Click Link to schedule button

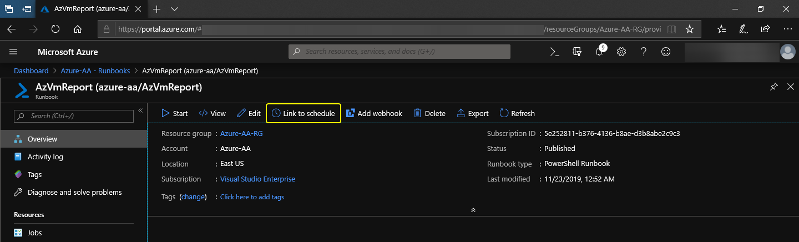tap(304, 113)
